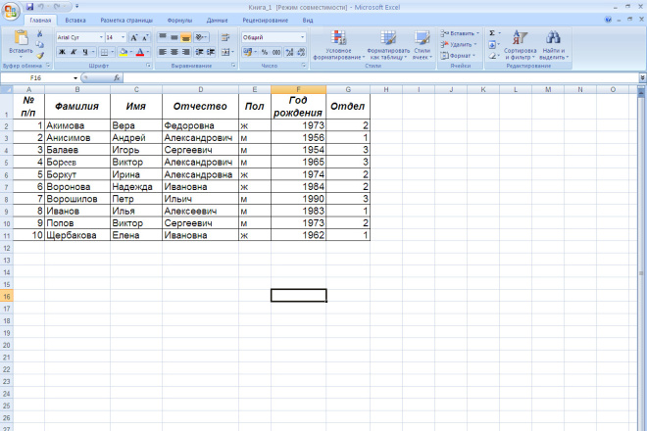Click the Вставить paste button

tap(19, 43)
